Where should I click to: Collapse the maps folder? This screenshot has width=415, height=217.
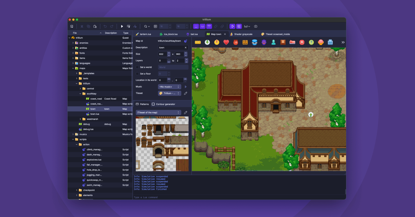click(73, 68)
